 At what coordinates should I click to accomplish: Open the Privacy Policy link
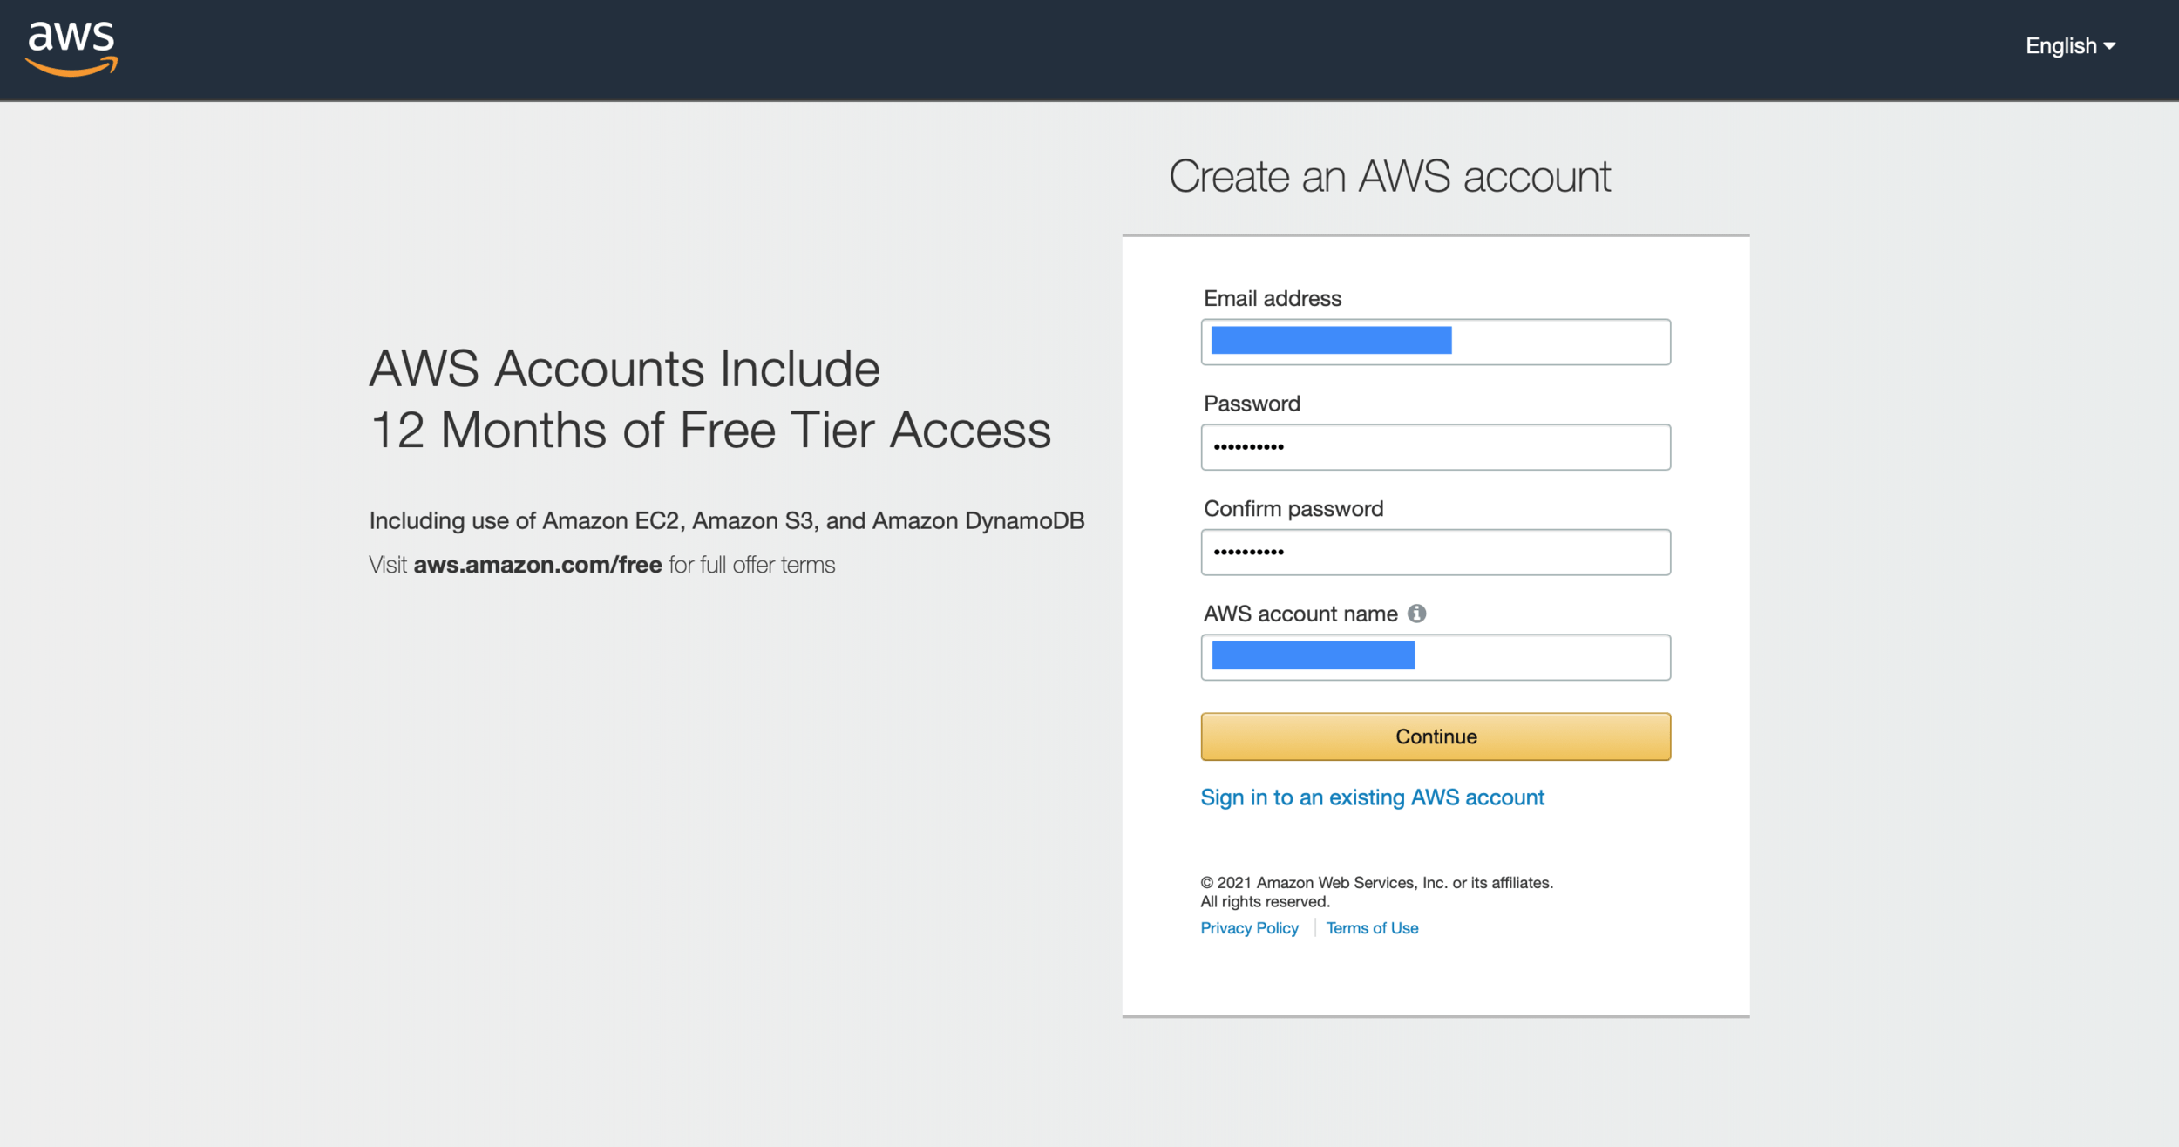1249,928
